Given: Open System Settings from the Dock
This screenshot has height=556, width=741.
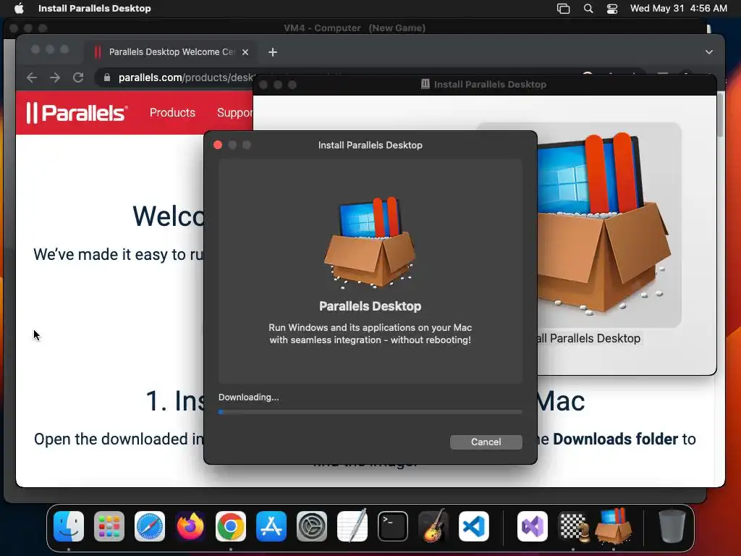Looking at the screenshot, I should (x=312, y=526).
